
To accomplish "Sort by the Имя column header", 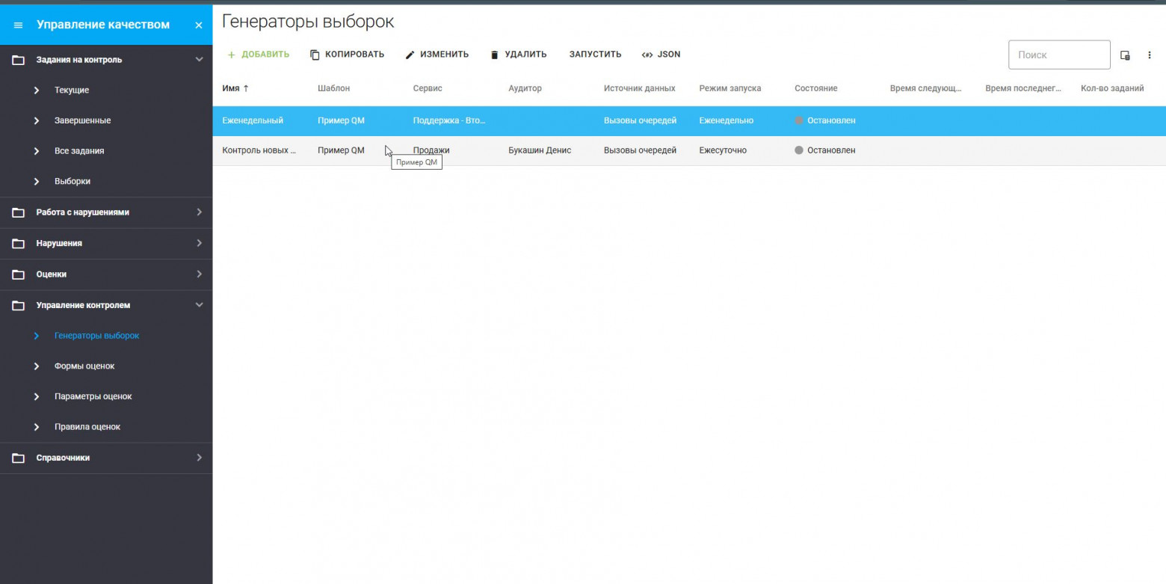I will click(231, 88).
